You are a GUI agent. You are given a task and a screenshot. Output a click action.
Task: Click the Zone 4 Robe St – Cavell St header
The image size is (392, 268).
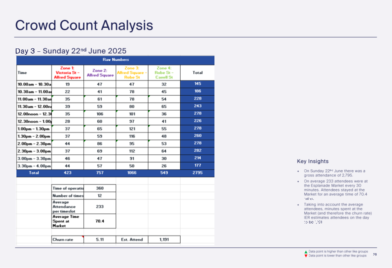164,73
